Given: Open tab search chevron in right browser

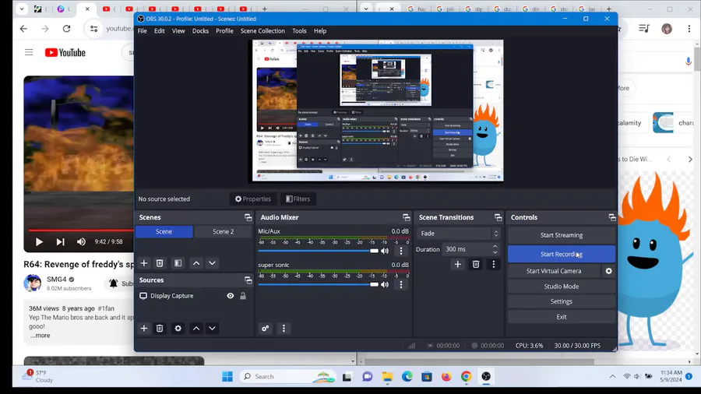Looking at the screenshot, I should [x=366, y=9].
